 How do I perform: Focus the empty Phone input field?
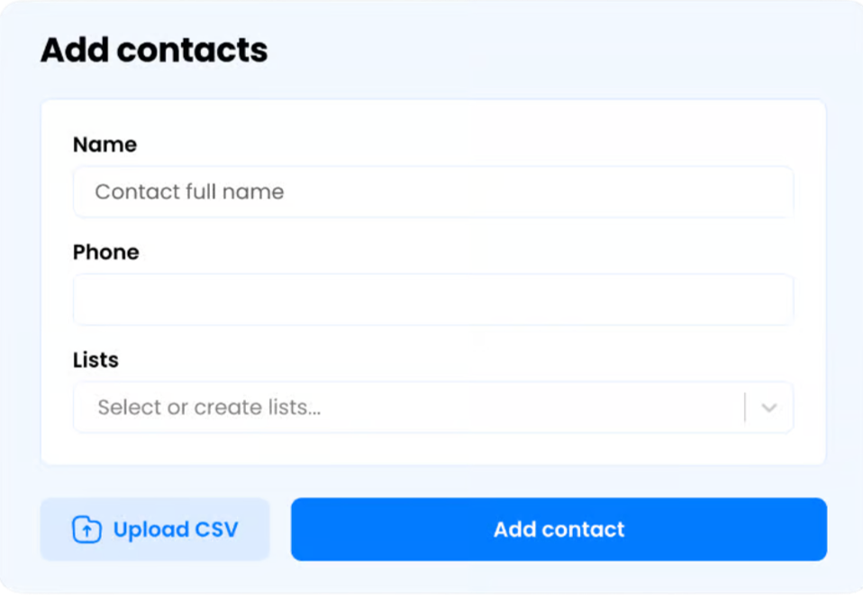point(433,299)
